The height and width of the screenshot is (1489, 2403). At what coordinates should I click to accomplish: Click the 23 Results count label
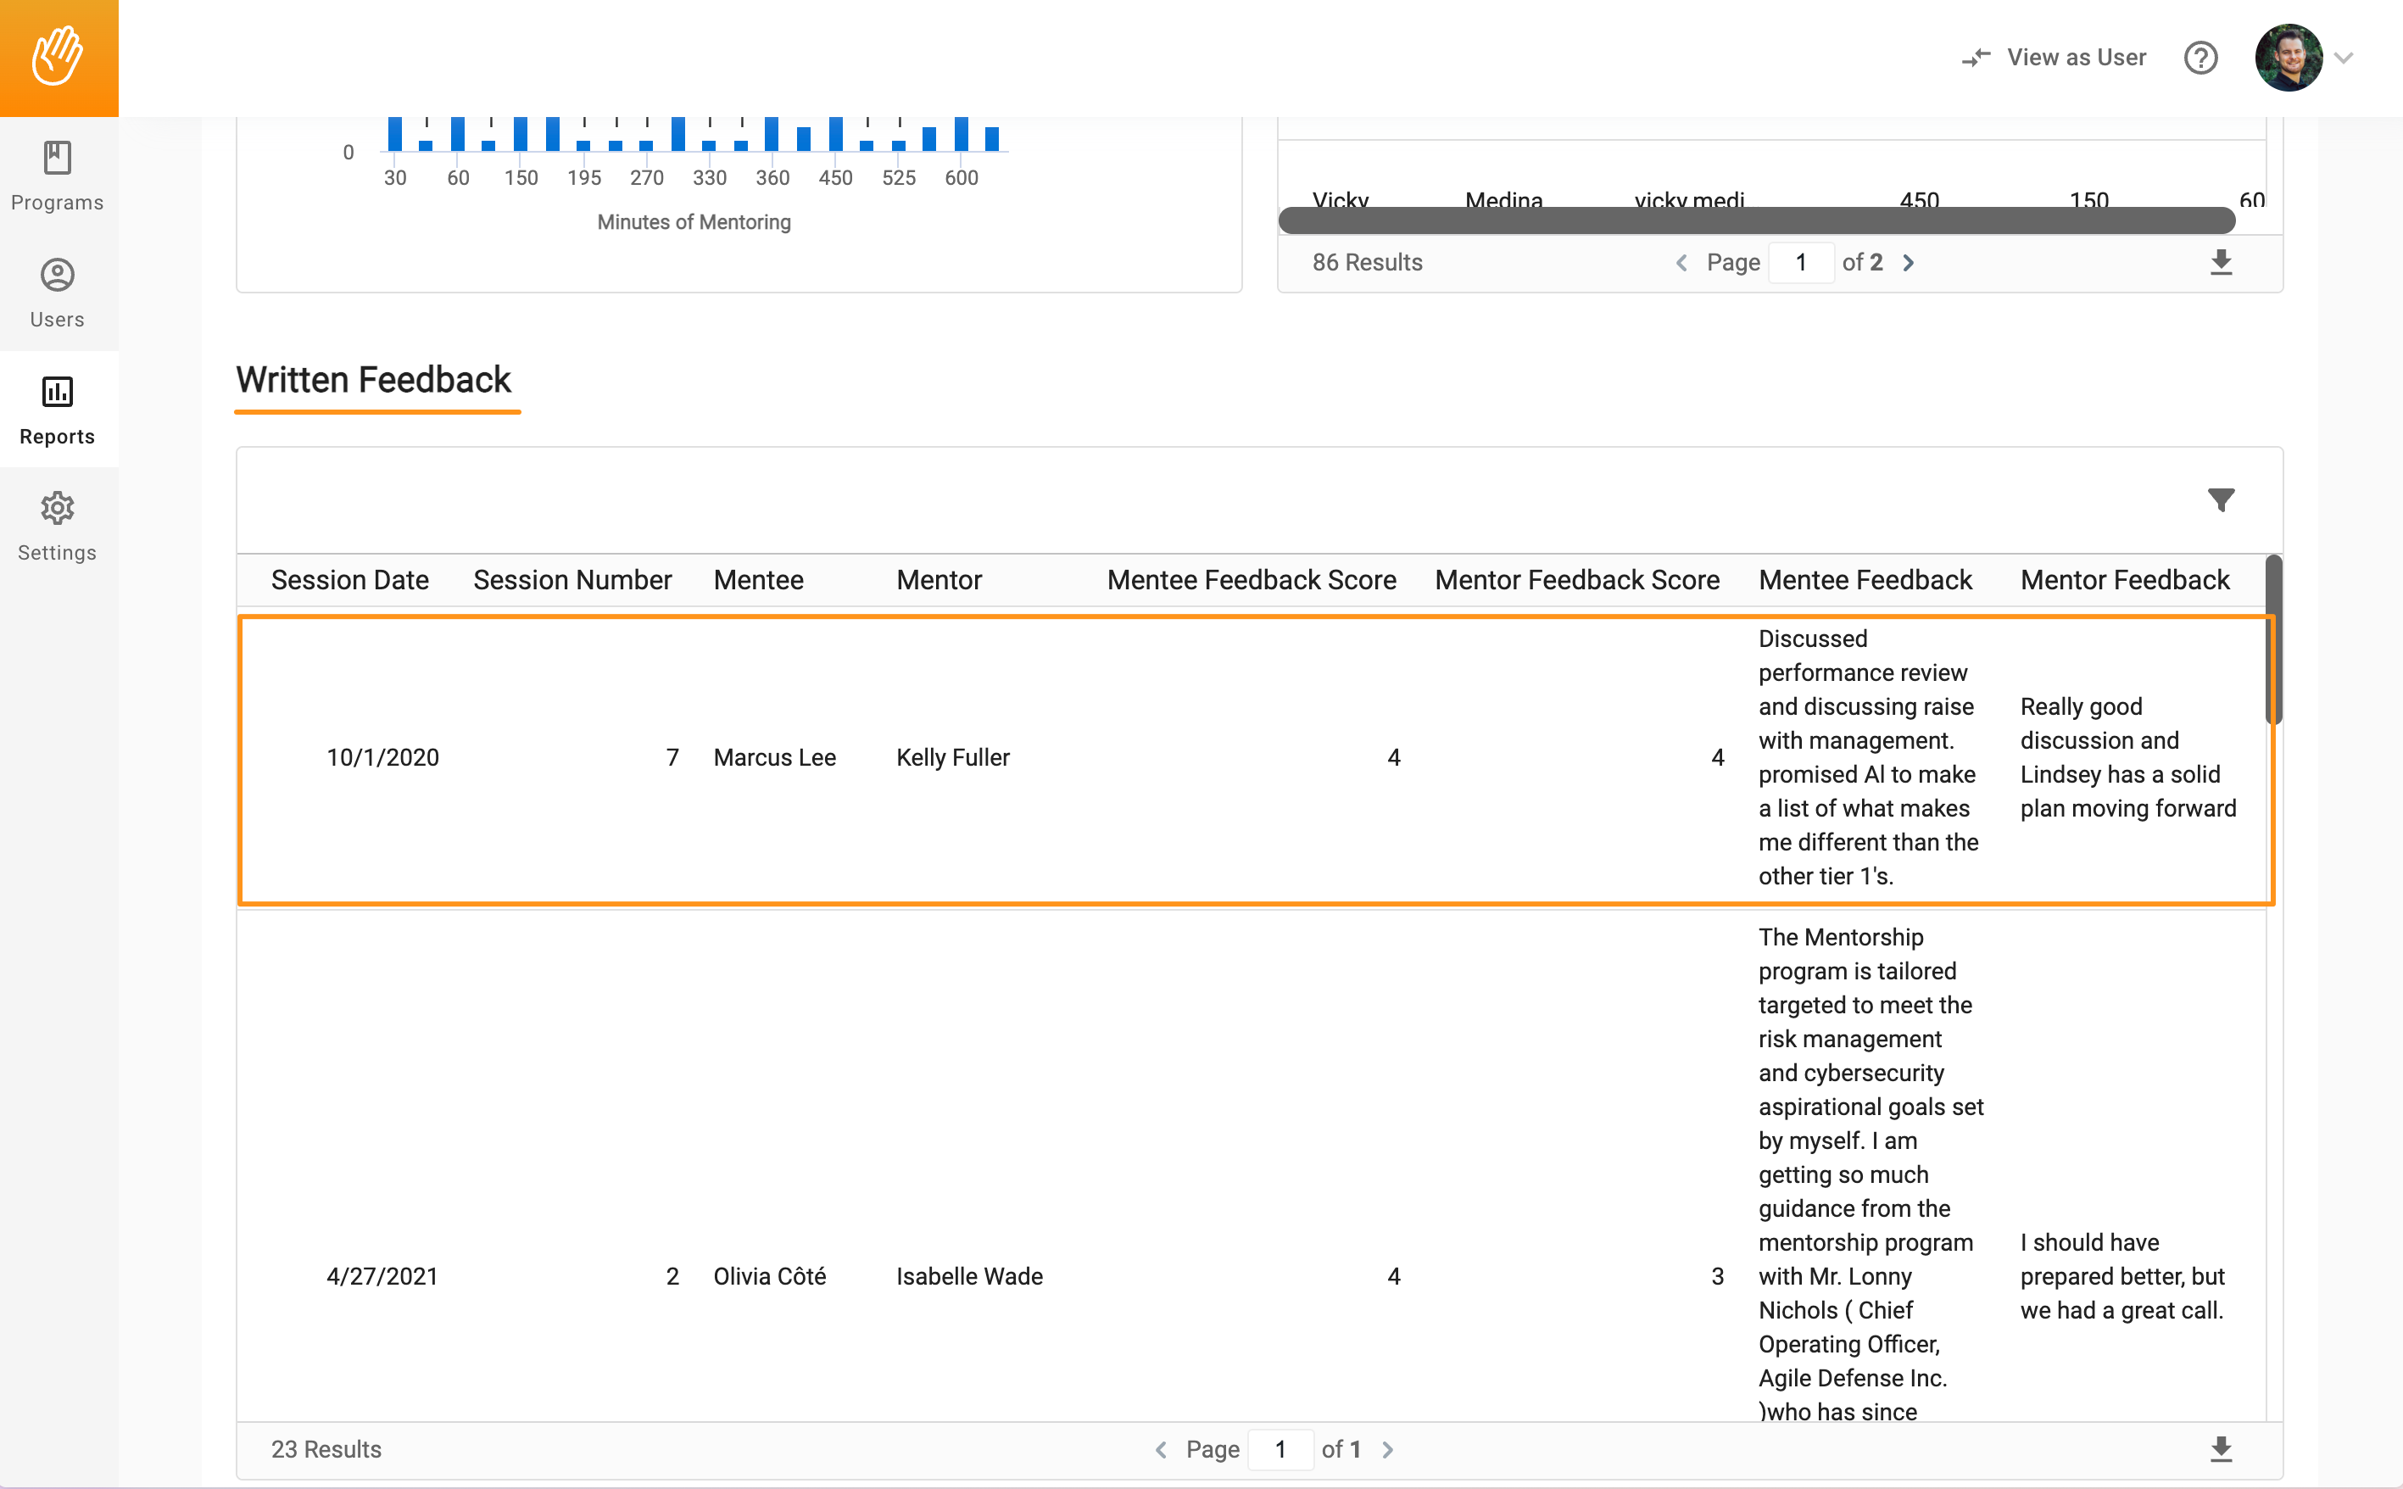[x=326, y=1450]
